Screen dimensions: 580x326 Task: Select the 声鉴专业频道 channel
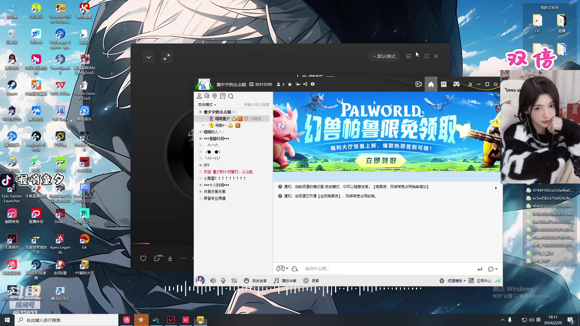click(214, 198)
